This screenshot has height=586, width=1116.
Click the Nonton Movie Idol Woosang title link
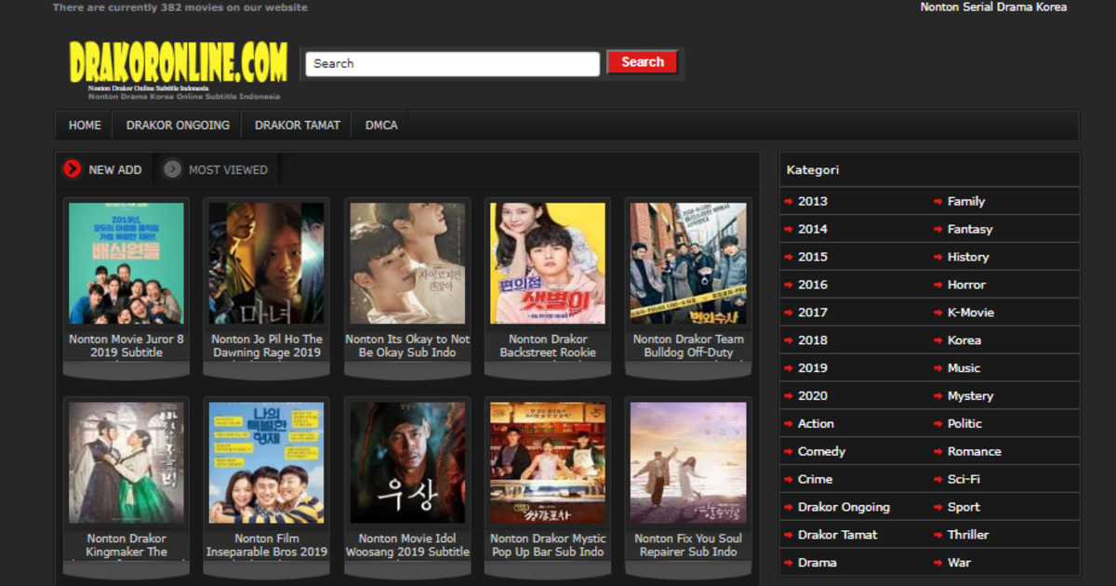(407, 545)
